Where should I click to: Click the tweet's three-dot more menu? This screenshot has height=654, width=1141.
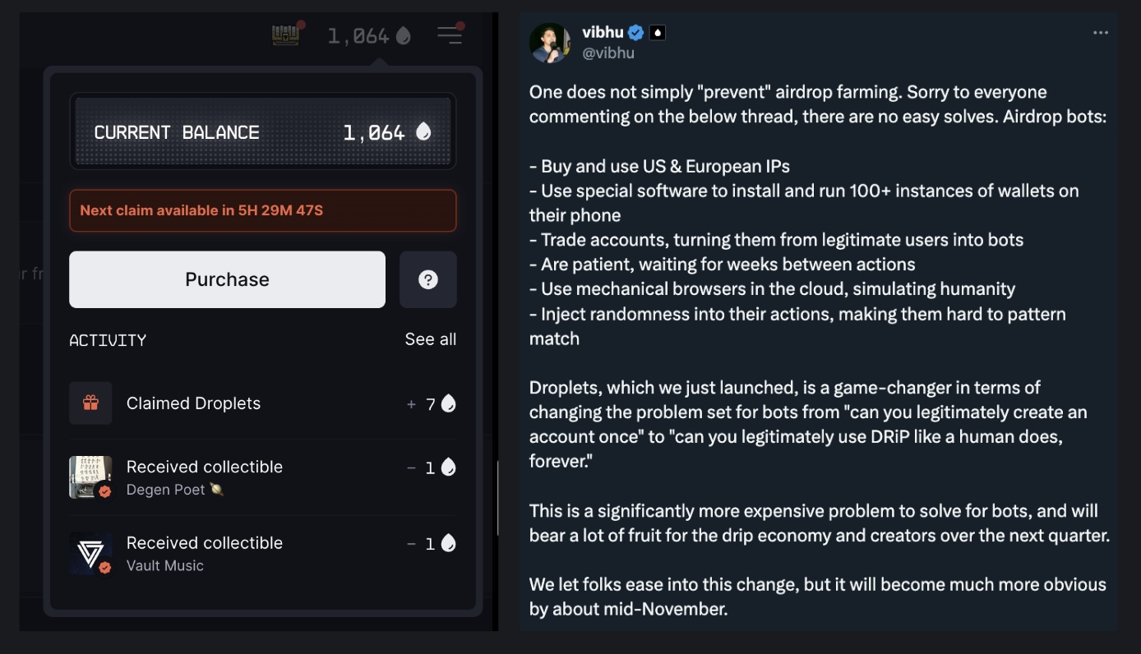coord(1101,33)
